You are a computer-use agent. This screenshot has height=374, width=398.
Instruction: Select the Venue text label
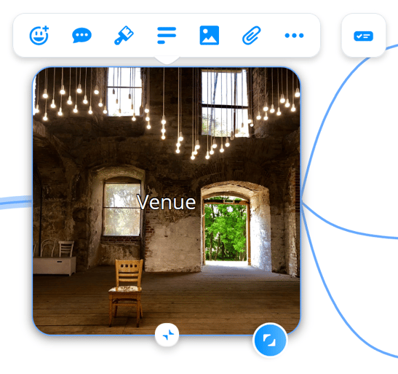click(166, 203)
